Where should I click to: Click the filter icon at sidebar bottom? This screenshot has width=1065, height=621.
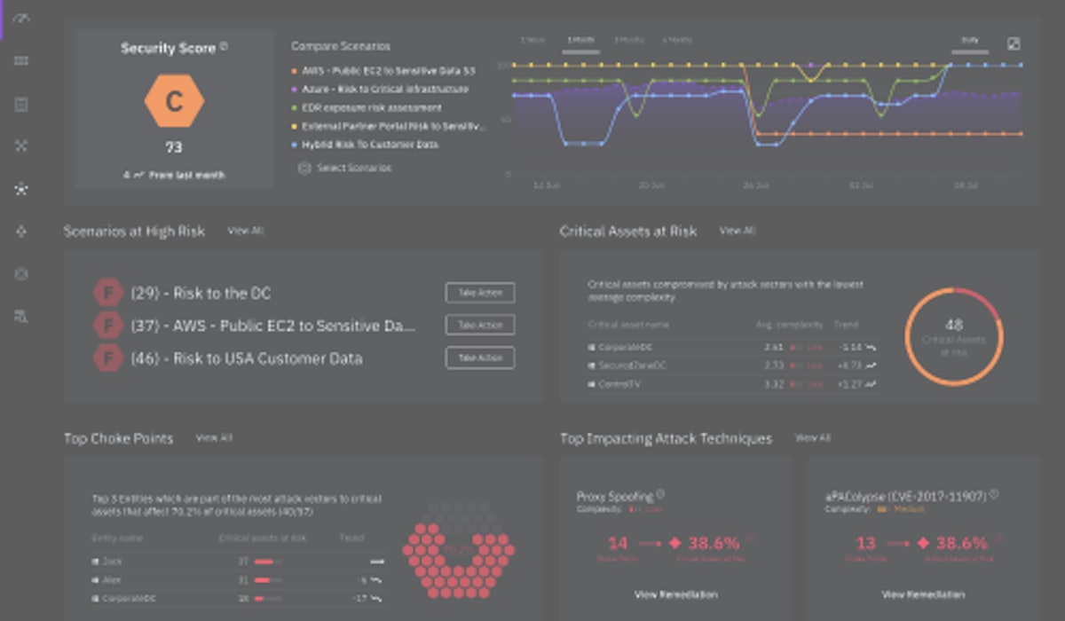(x=21, y=312)
